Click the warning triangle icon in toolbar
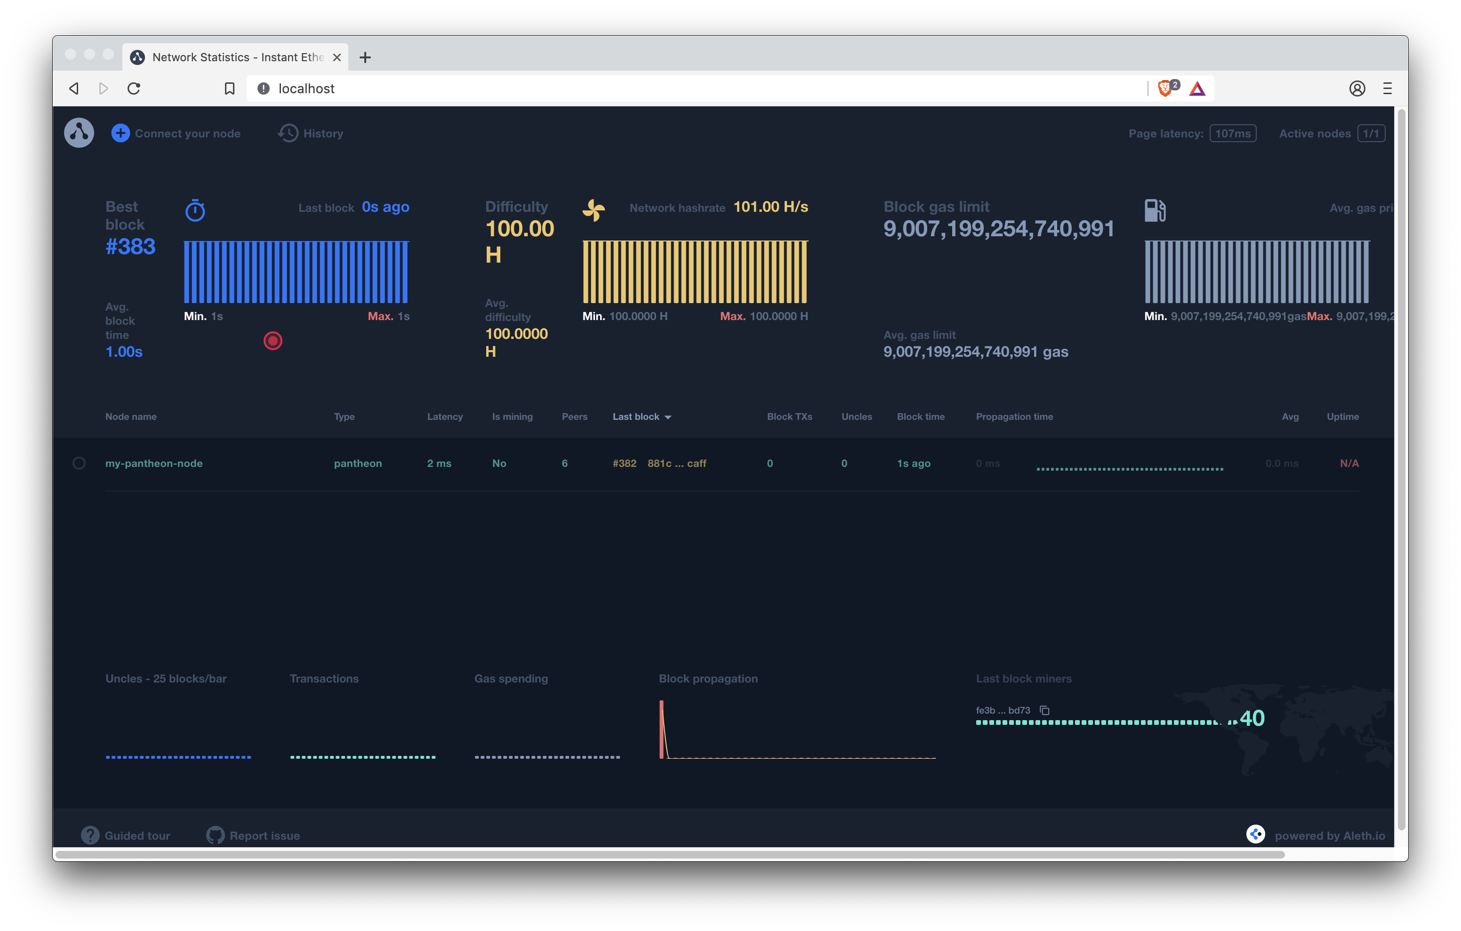 (x=1198, y=88)
